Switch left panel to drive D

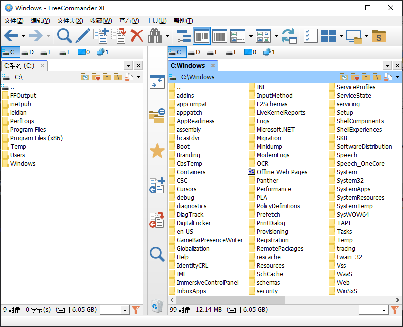click(28, 52)
